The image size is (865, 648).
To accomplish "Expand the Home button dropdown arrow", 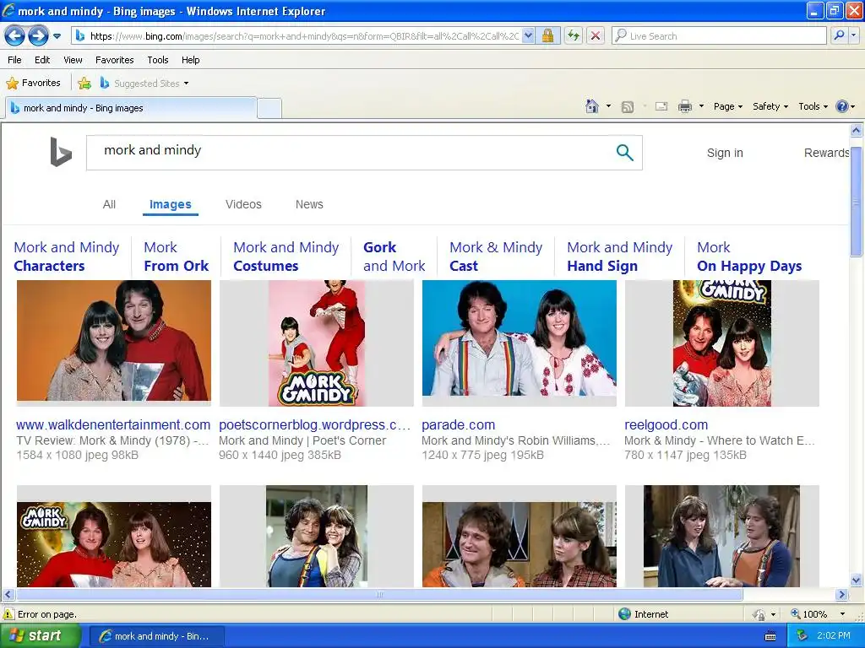I will tap(608, 106).
